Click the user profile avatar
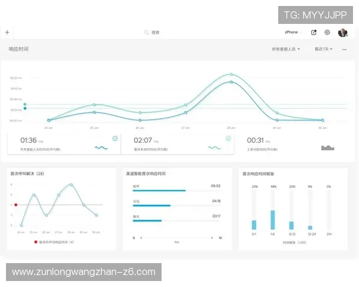The height and width of the screenshot is (287, 359). click(342, 32)
